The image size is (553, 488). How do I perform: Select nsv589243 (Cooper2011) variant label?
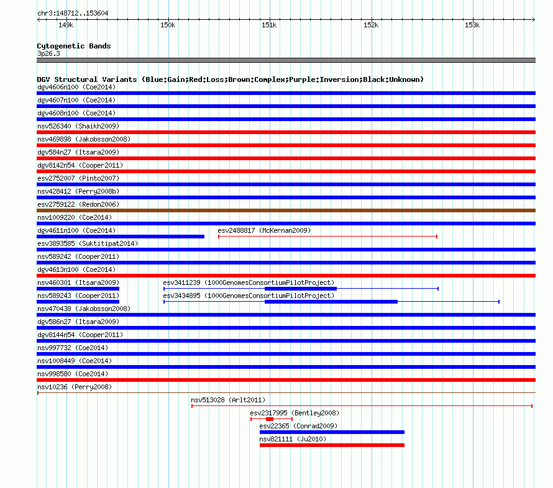coord(78,296)
